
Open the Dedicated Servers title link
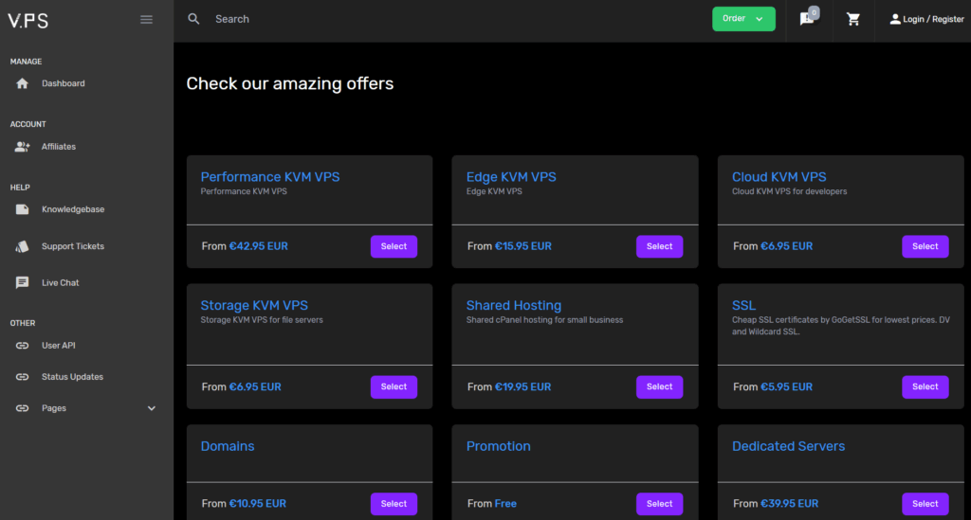[788, 446]
